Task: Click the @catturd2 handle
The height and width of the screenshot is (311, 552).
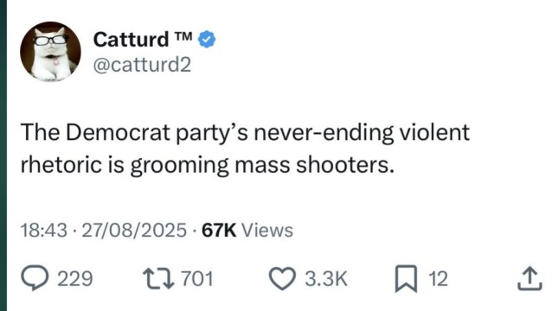Action: coord(142,65)
